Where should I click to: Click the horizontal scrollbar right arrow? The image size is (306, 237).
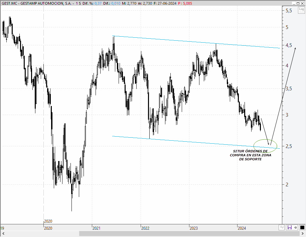303,233
